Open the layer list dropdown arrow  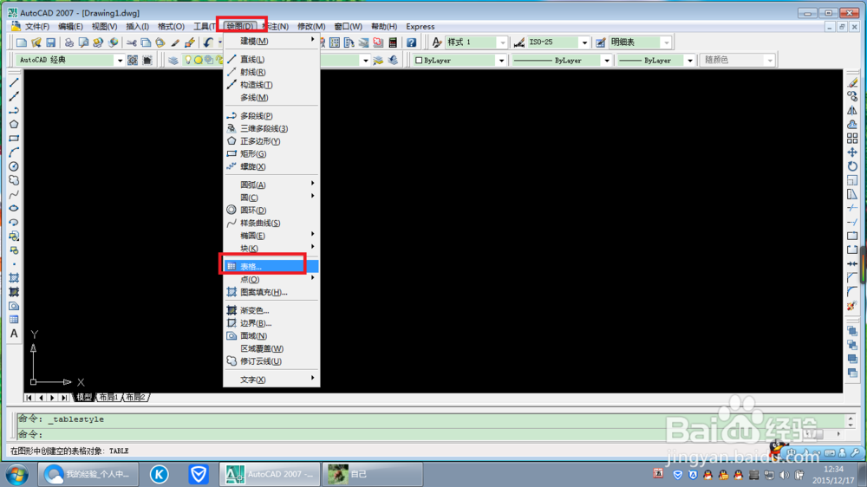tap(365, 61)
